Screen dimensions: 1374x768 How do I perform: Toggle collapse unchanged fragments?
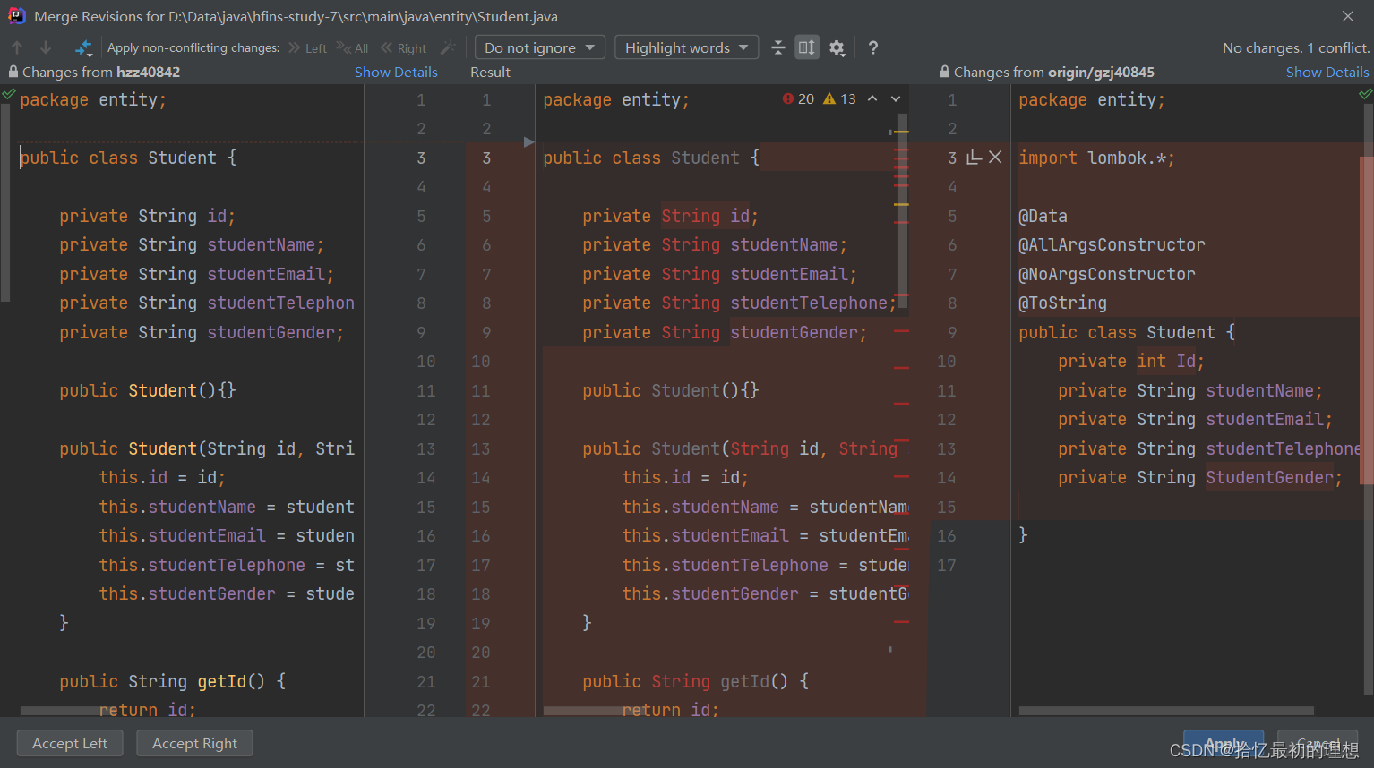778,47
